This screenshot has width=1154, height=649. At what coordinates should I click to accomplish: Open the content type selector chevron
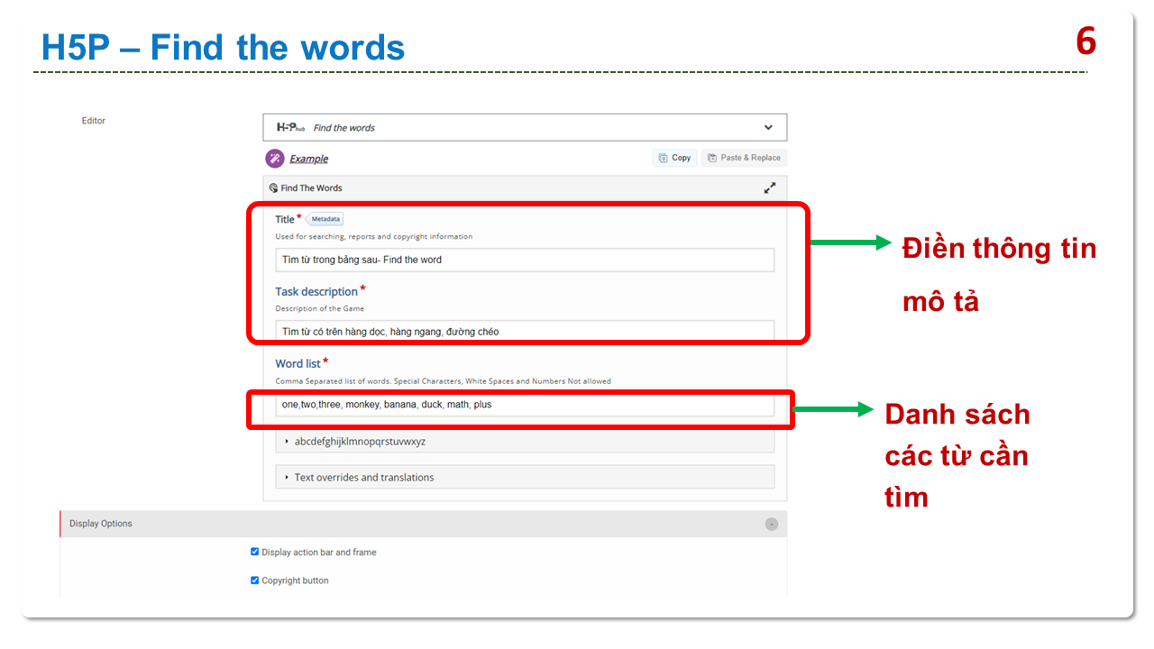(x=768, y=128)
